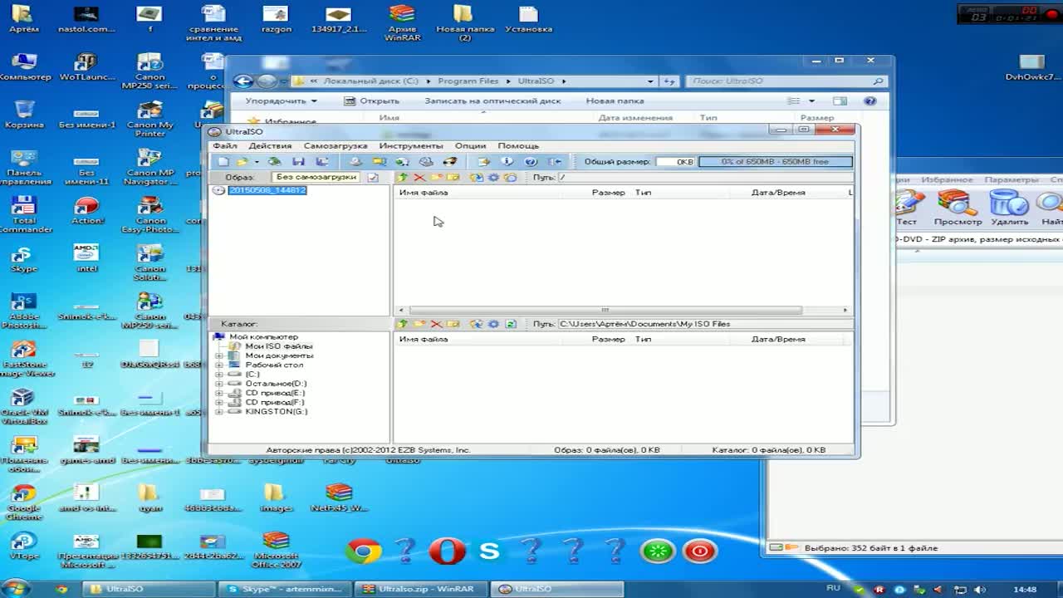Click the red power icon in desktop dock
The height and width of the screenshot is (598, 1063).
point(699,551)
